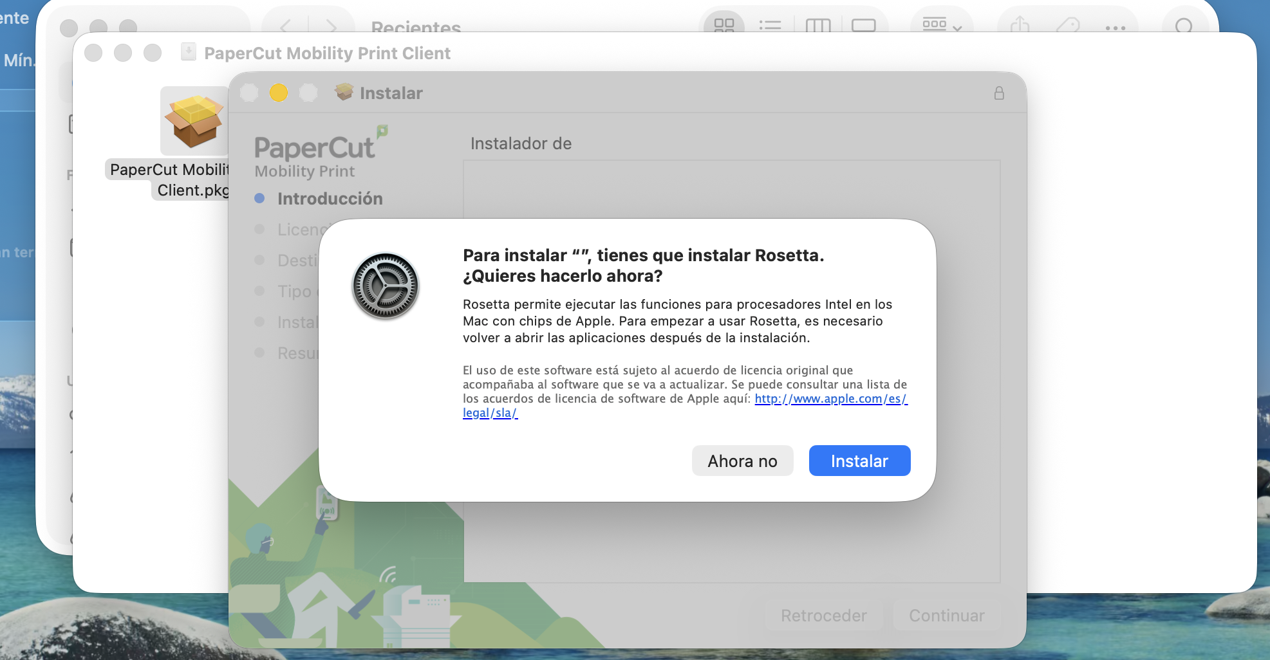The image size is (1270, 660).
Task: Click the Finder search magnifier icon
Action: click(x=1183, y=26)
